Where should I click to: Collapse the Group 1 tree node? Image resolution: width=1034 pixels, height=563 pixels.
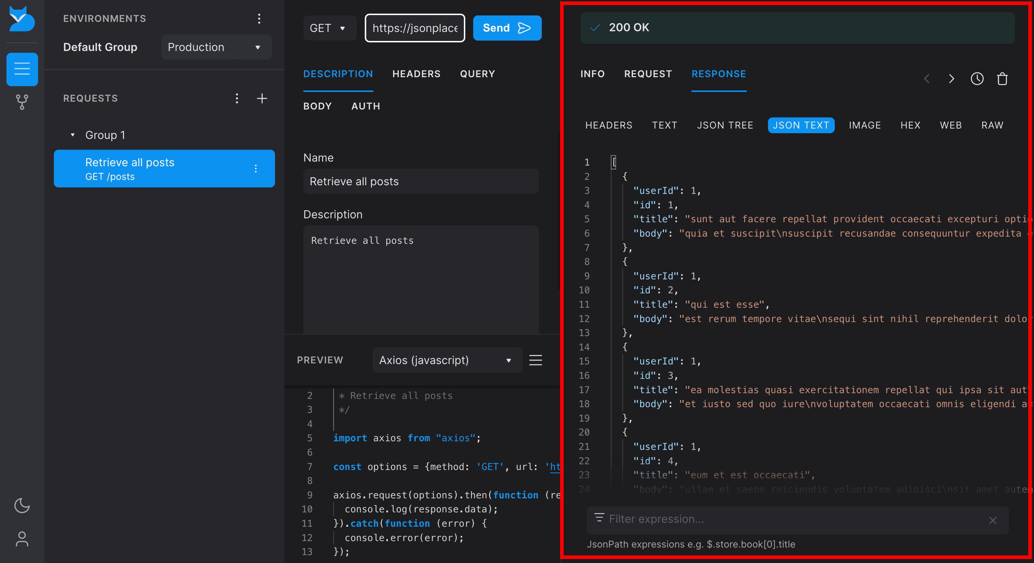73,135
